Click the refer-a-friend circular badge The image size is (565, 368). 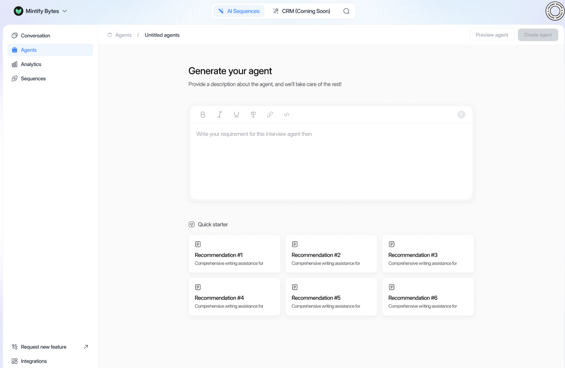pos(555,11)
